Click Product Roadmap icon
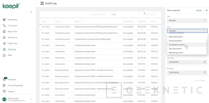 tap(4, 86)
